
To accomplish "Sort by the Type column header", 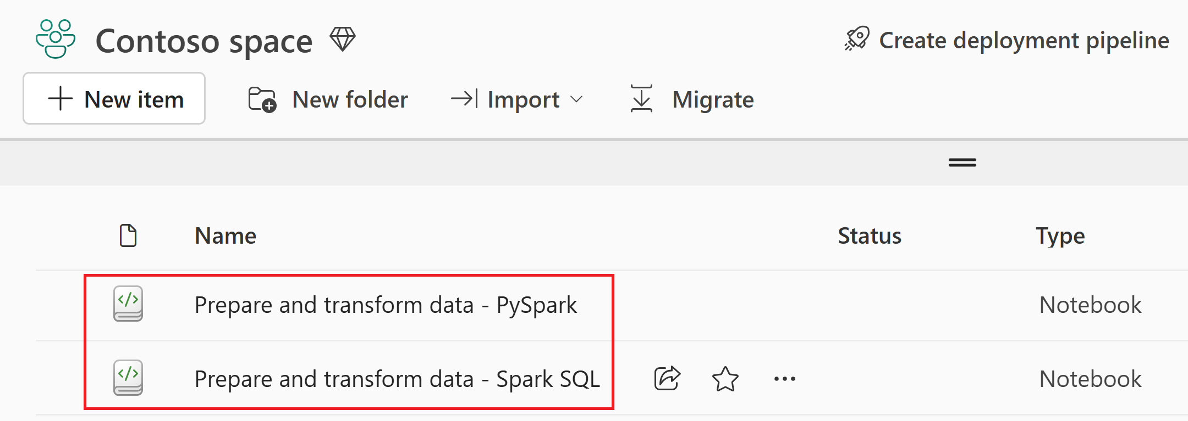I will pos(1060,237).
